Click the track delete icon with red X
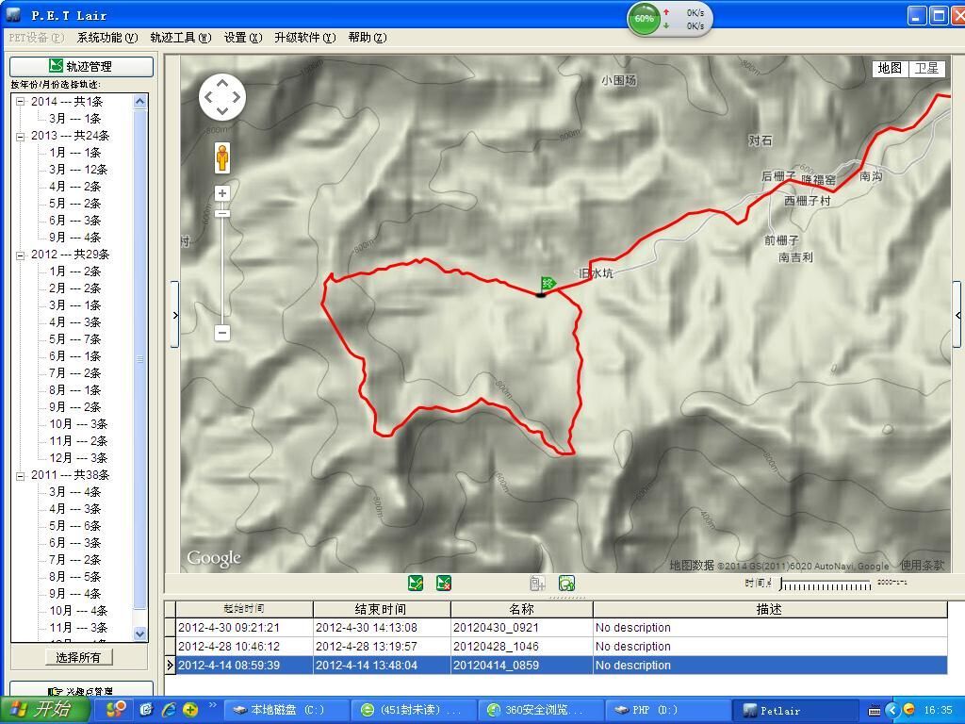The height and width of the screenshot is (724, 965). coord(444,584)
